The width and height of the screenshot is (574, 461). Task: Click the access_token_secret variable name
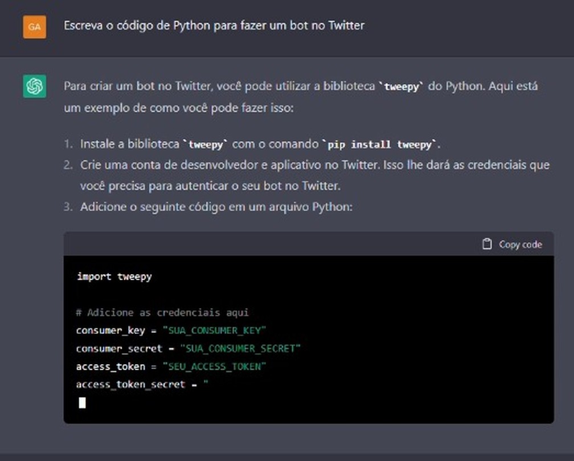(130, 385)
